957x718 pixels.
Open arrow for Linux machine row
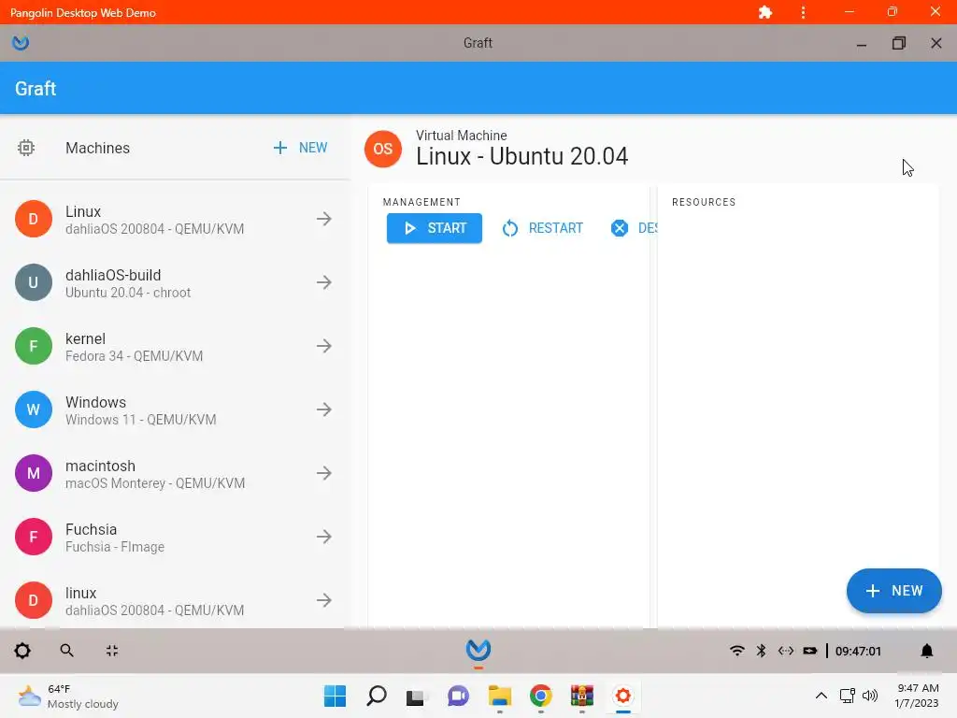[324, 219]
